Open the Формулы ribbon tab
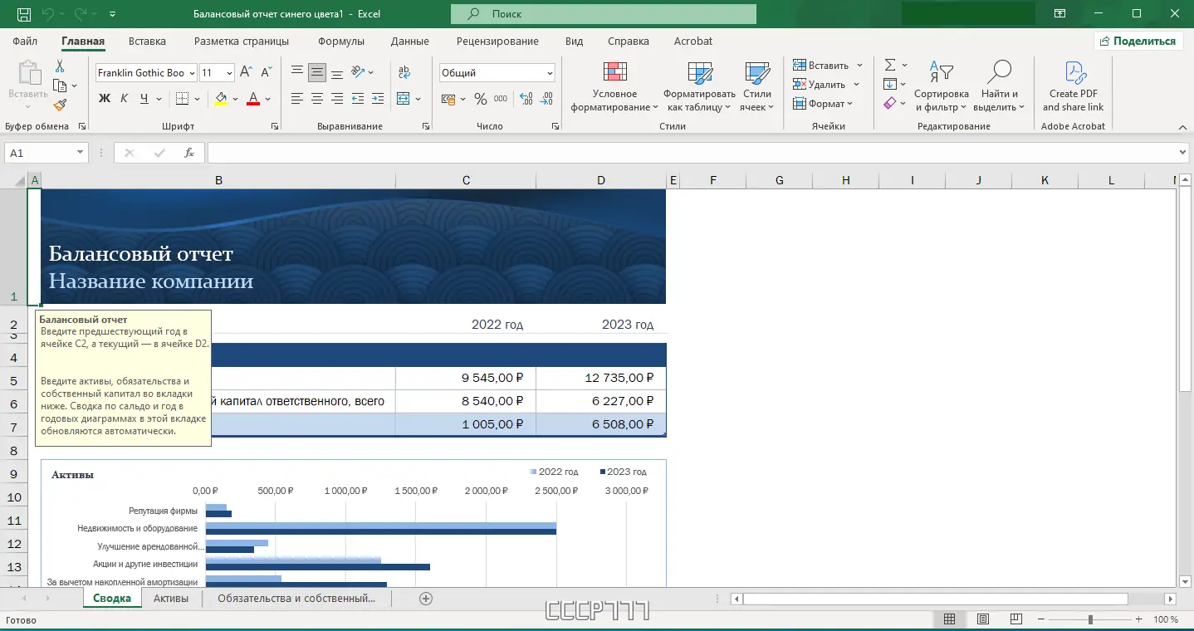The width and height of the screenshot is (1194, 631). pos(340,42)
